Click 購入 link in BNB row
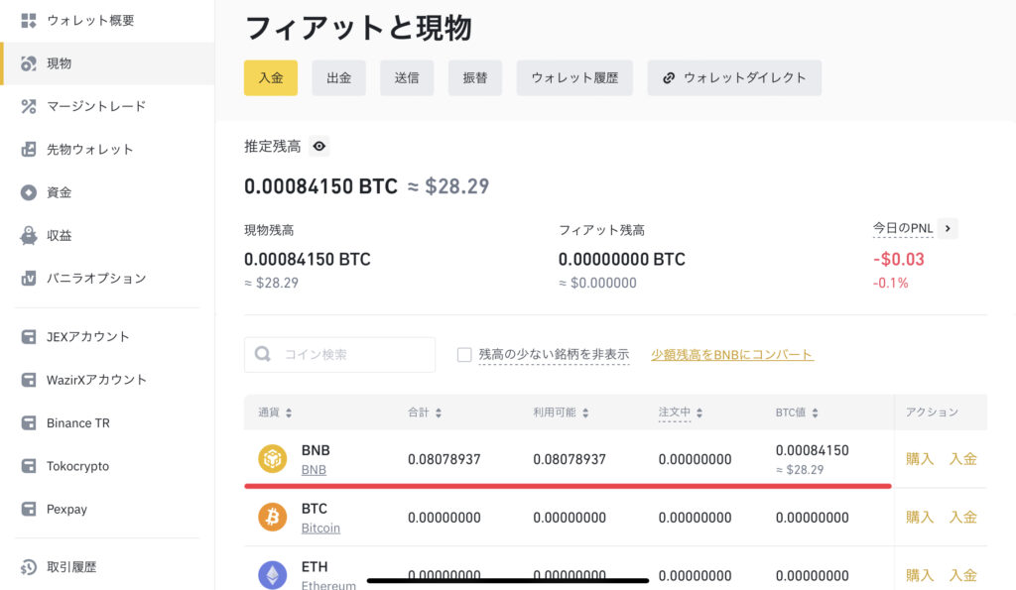 click(920, 458)
